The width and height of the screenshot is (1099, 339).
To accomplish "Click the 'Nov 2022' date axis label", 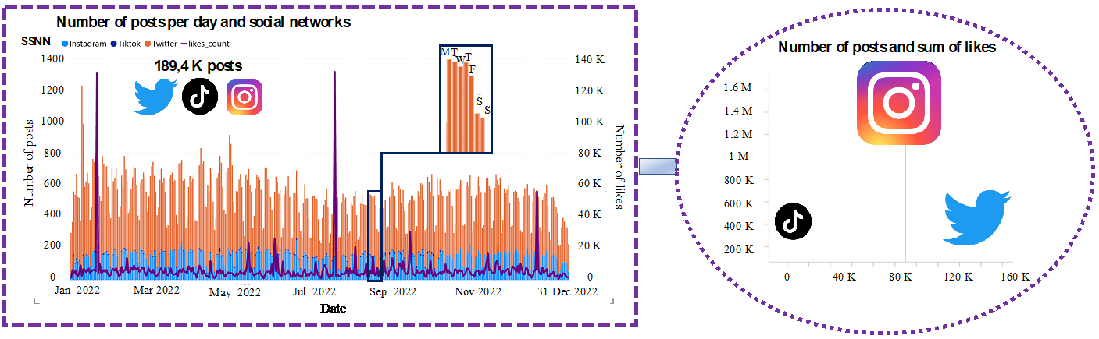I will click(x=477, y=291).
